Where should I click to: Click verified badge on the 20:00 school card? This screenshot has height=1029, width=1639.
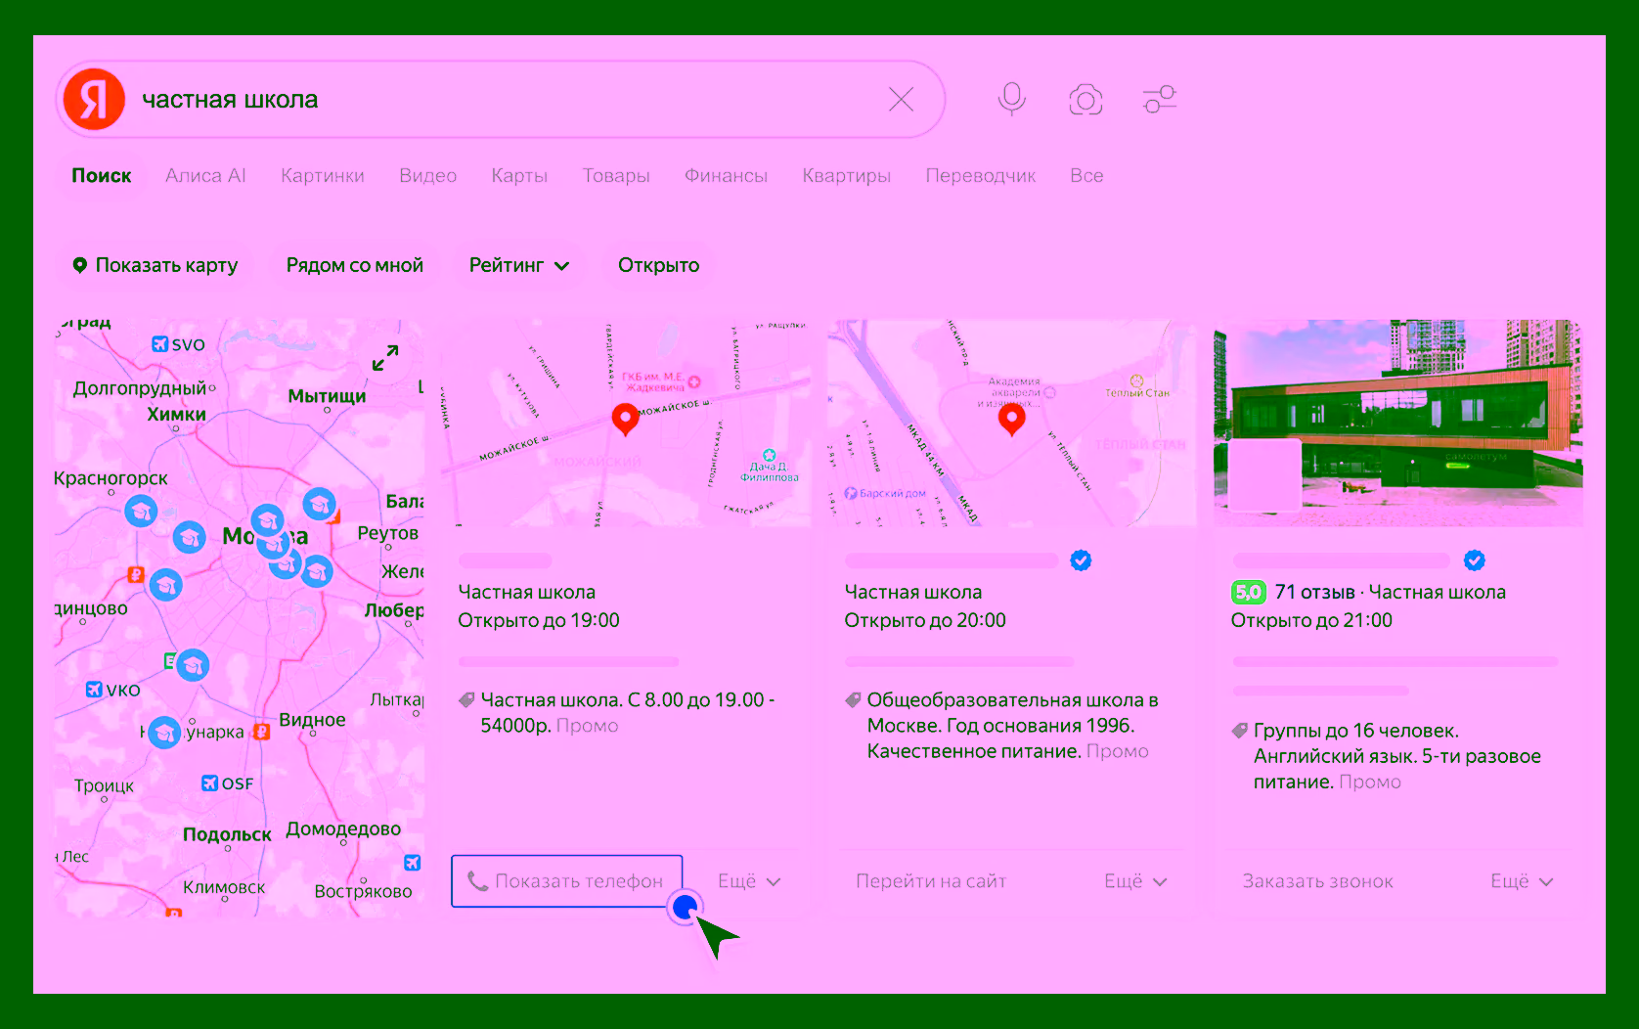(1081, 560)
